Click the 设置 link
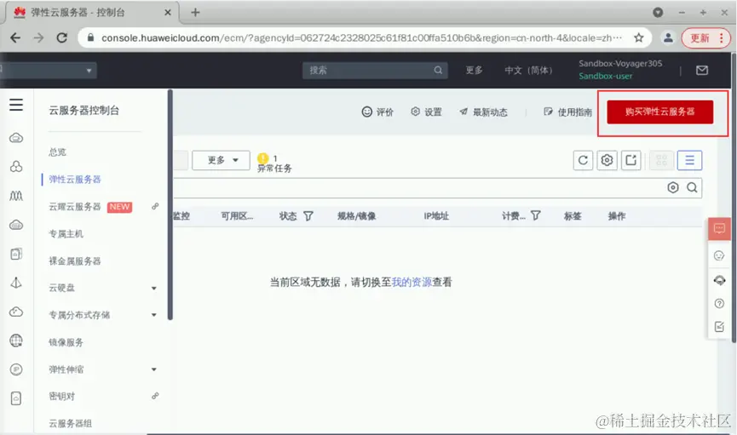The height and width of the screenshot is (435, 737). (426, 112)
